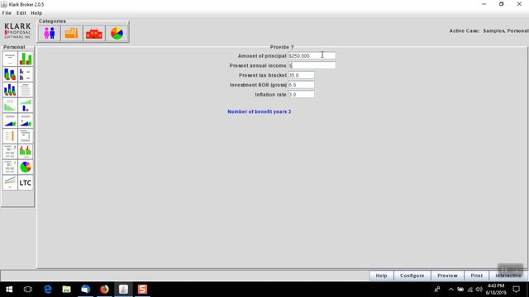Open the form icon with green question mark

[10, 167]
